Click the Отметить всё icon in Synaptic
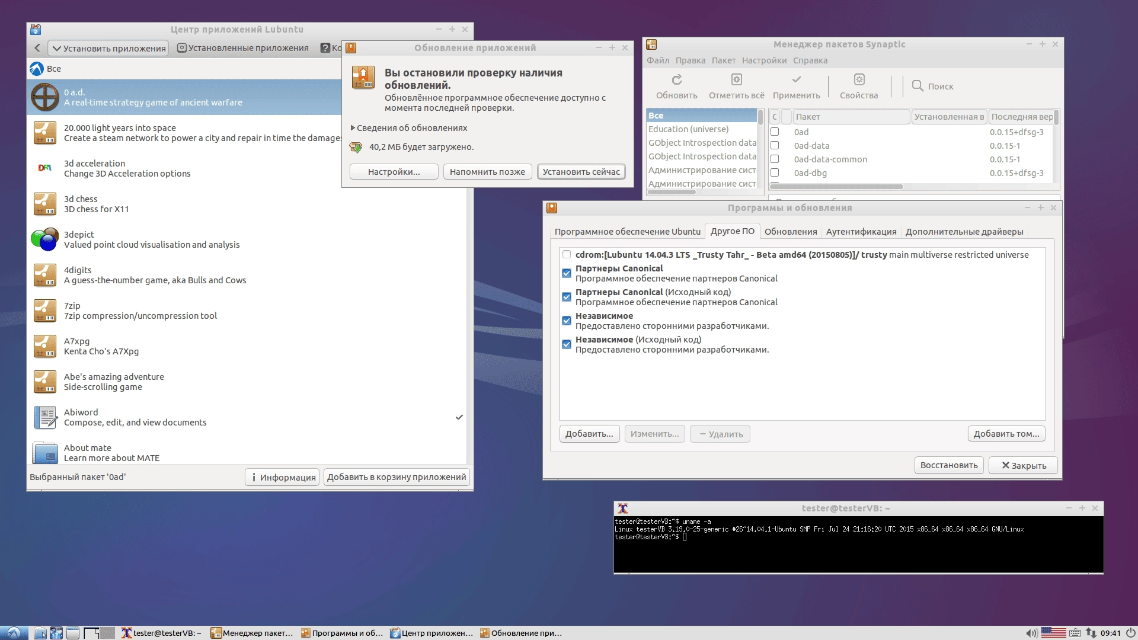 coord(737,79)
